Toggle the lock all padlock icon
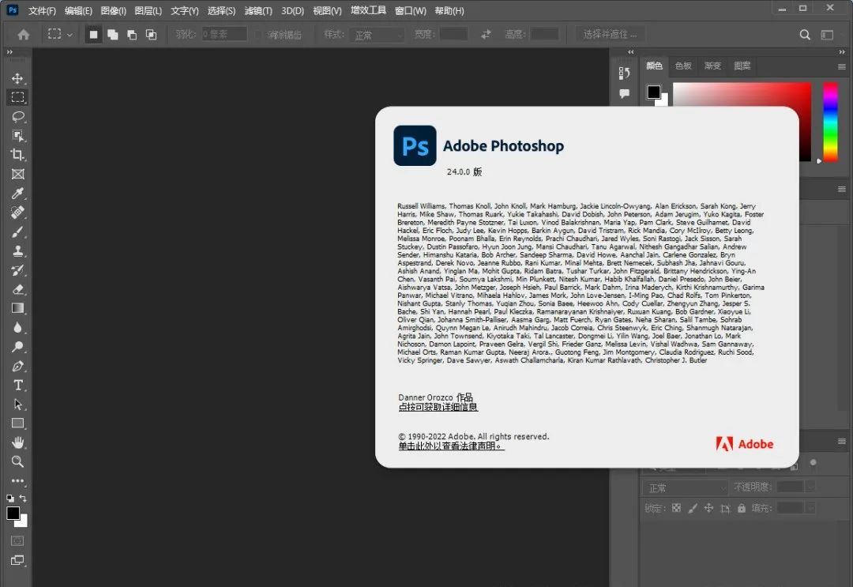The image size is (853, 587). (x=742, y=508)
